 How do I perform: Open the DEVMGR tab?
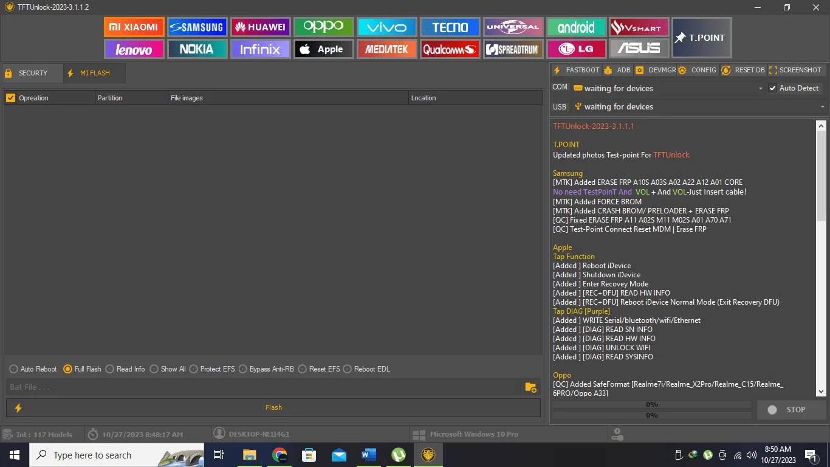click(x=656, y=71)
